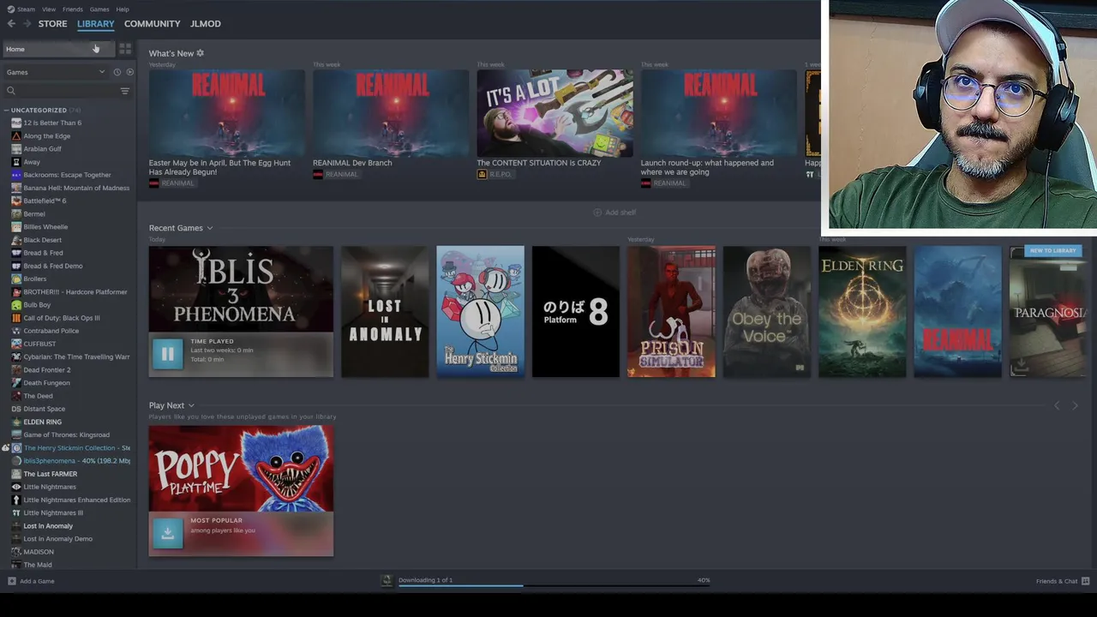
Task: Open Poppy Playtime cover in Play Next
Action: point(241,469)
